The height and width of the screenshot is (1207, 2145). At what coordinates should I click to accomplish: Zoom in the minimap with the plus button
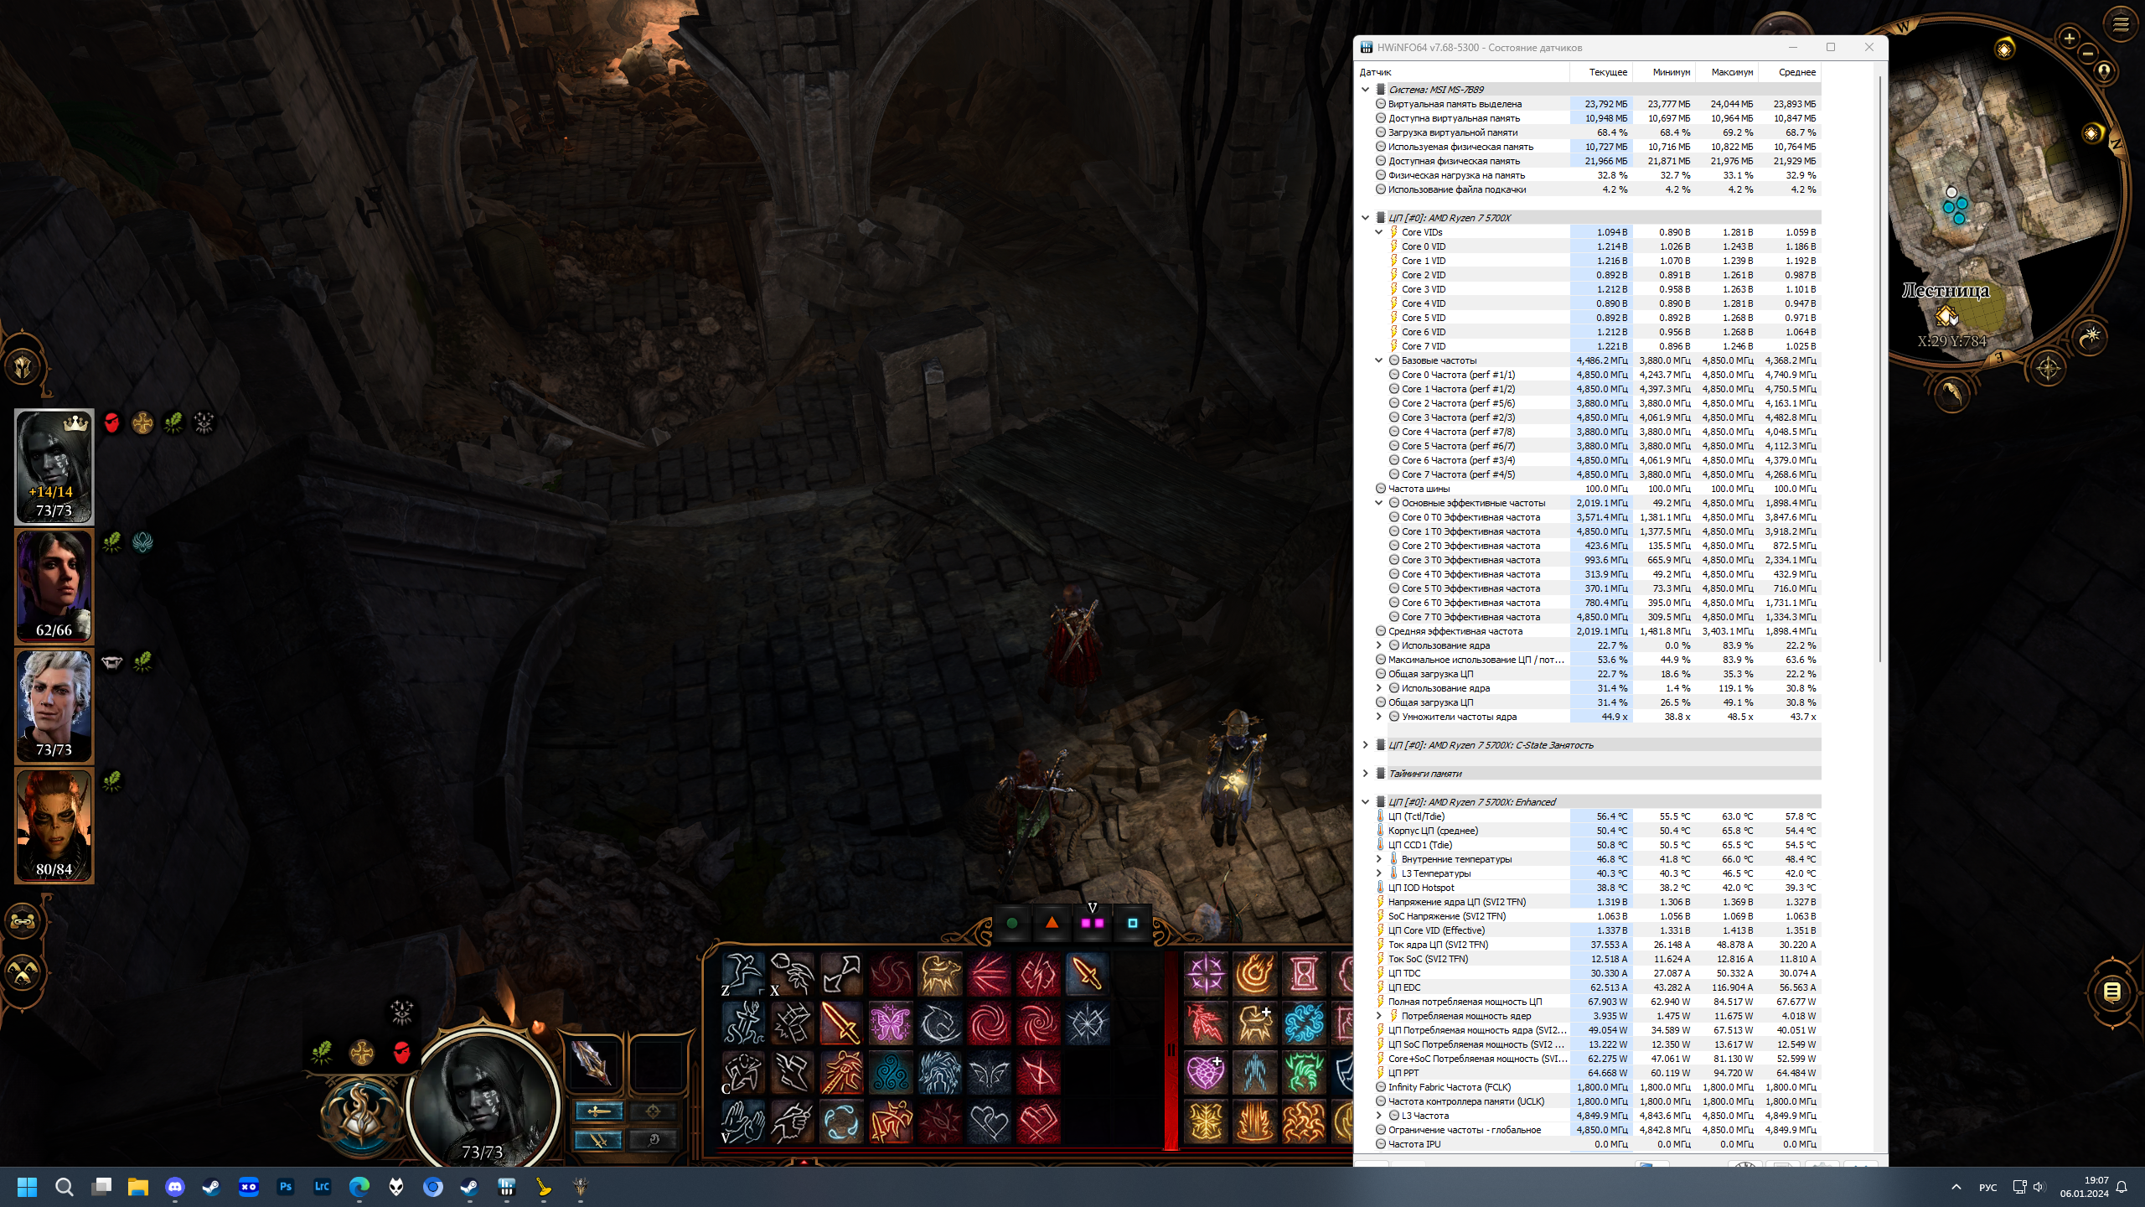click(2069, 38)
